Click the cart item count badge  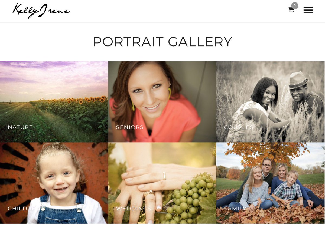coord(295,5)
